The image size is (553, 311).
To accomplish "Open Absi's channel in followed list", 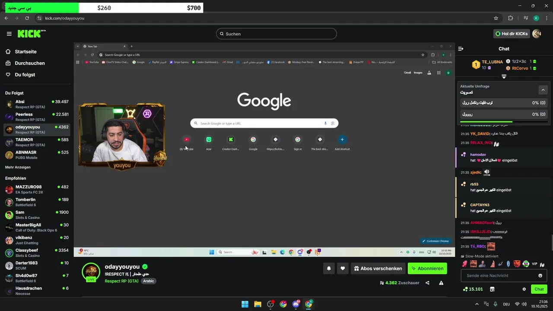I will [37, 104].
